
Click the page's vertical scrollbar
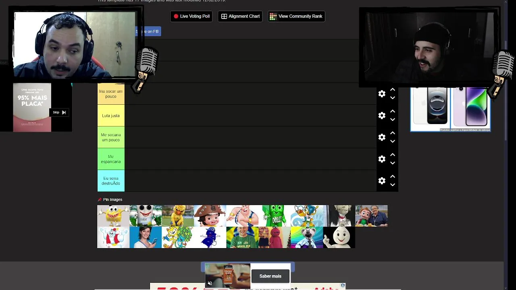506,91
